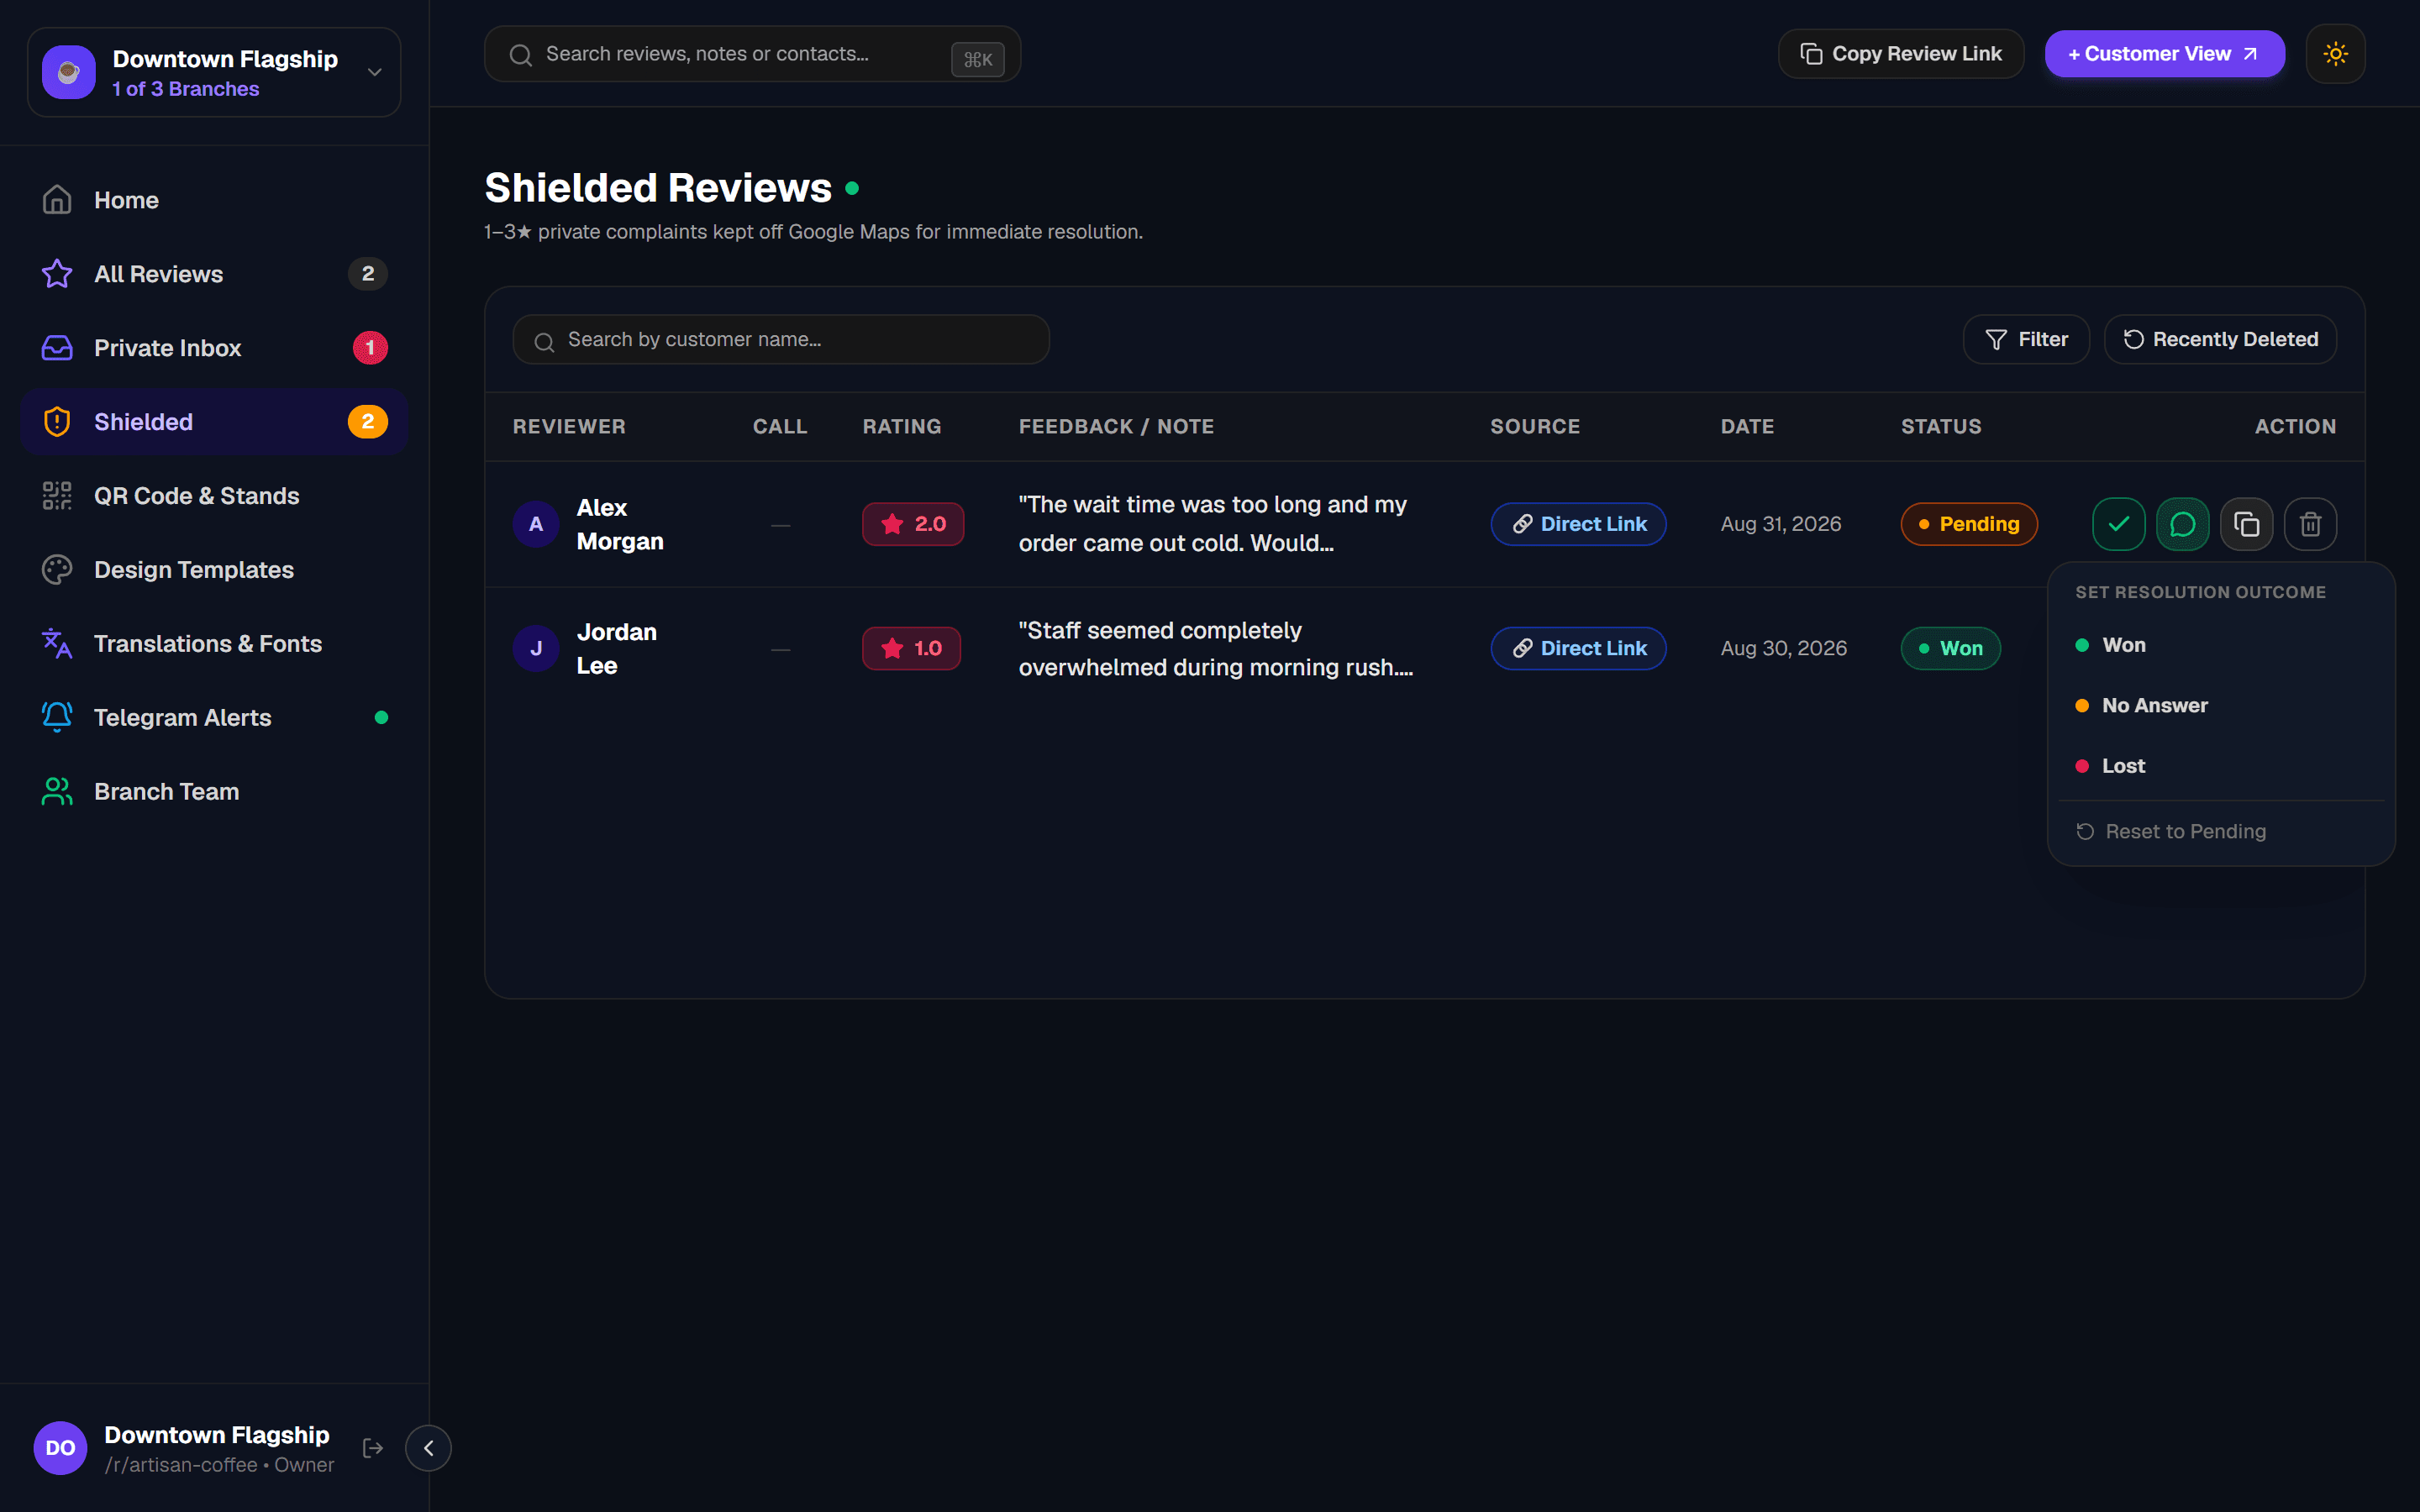Click the Private Inbox red badge
2420x1512 pixels.
(x=370, y=348)
